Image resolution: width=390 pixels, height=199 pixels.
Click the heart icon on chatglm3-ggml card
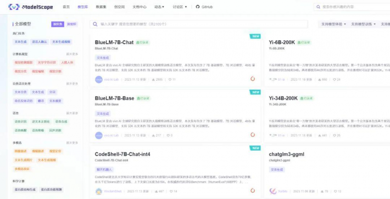click(x=335, y=192)
